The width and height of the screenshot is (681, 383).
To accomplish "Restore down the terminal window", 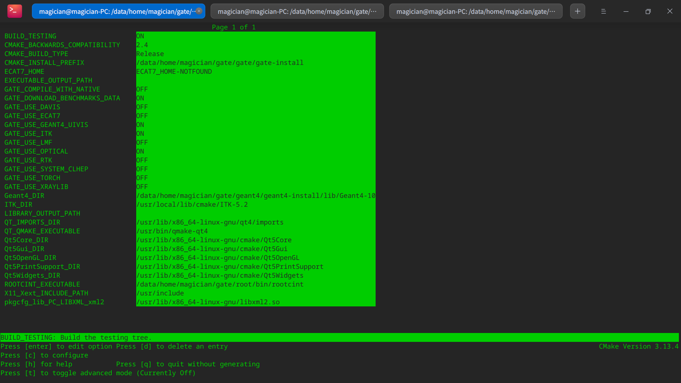I will pyautogui.click(x=648, y=11).
